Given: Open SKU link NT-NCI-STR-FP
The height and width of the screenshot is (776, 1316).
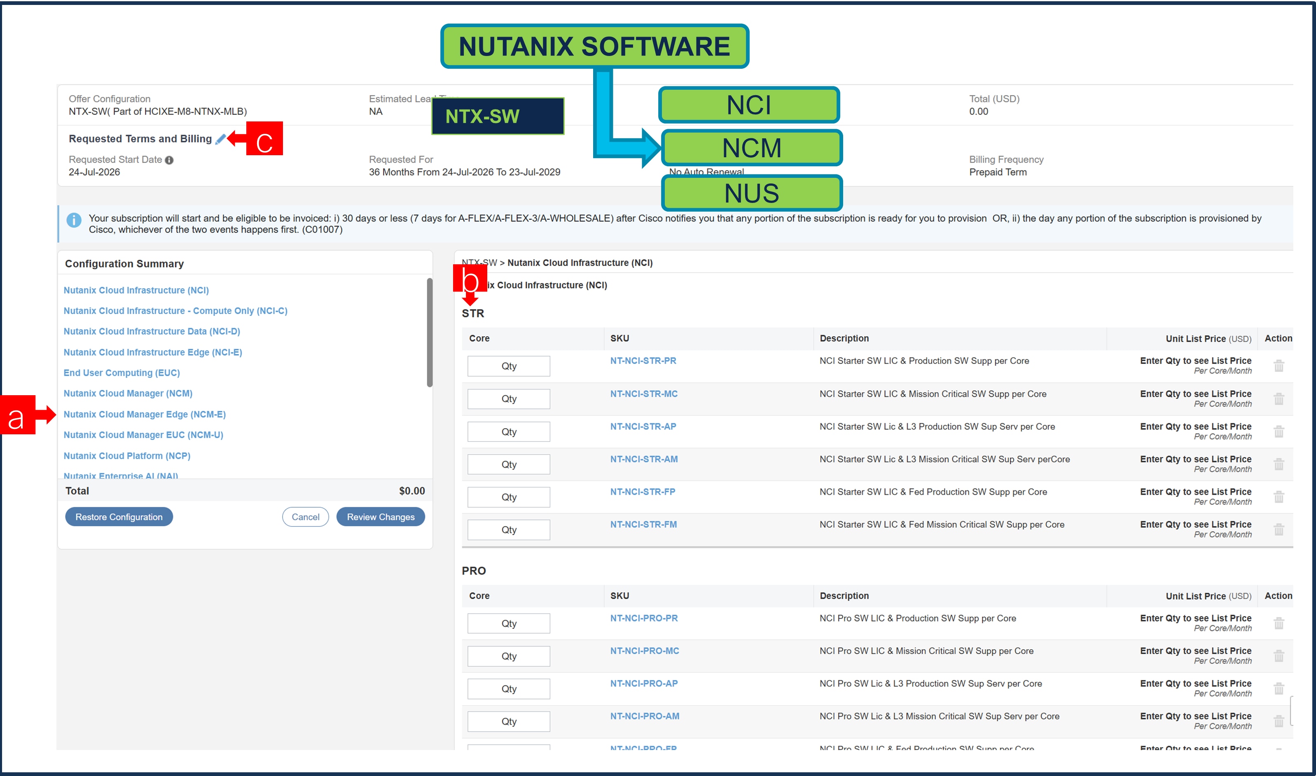Looking at the screenshot, I should click(642, 492).
